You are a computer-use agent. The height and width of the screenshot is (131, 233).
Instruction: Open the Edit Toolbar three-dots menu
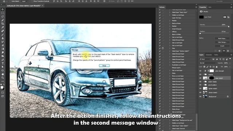point(3,81)
